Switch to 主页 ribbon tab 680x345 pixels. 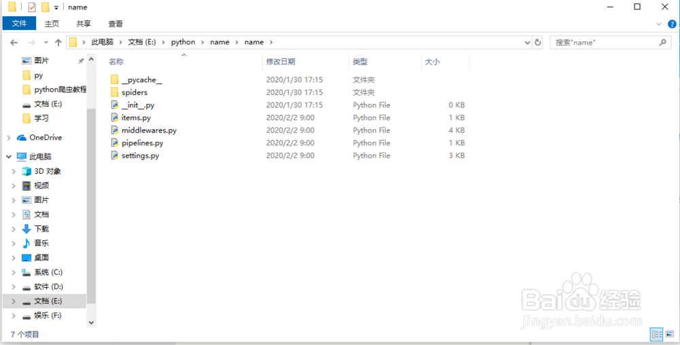[52, 24]
